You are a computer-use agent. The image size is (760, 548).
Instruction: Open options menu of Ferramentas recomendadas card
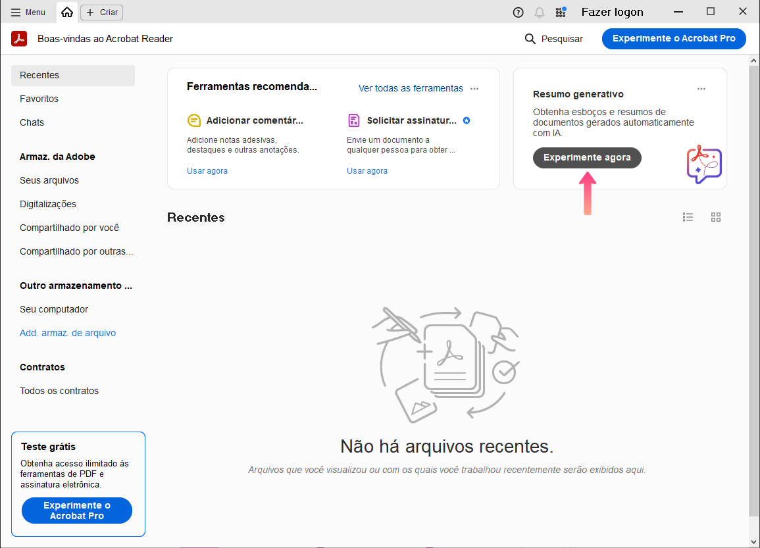click(x=474, y=89)
